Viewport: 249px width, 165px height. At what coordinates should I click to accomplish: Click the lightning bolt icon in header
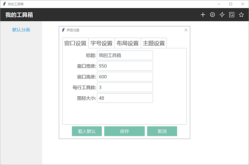[222, 15]
